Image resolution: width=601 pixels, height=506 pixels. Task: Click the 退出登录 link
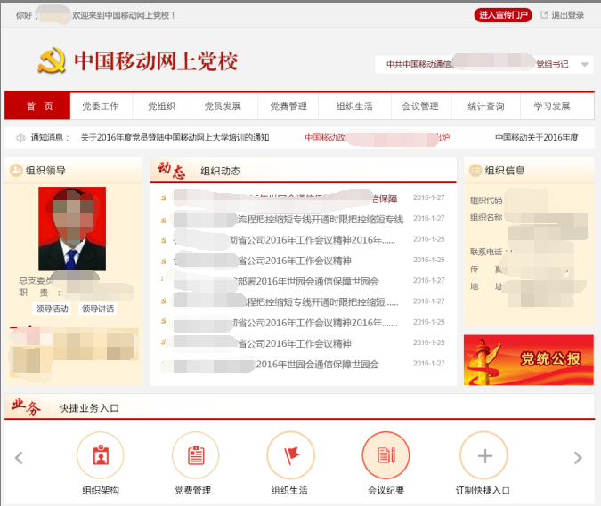tap(568, 15)
